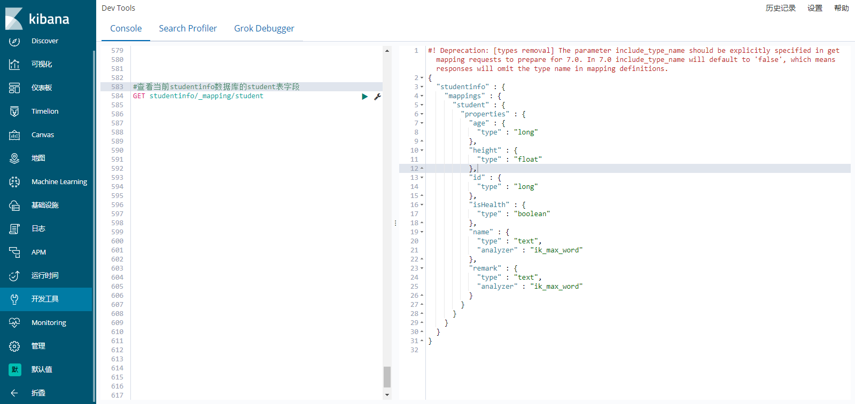Open the 开发工具 dev tools icon

[x=14, y=299]
